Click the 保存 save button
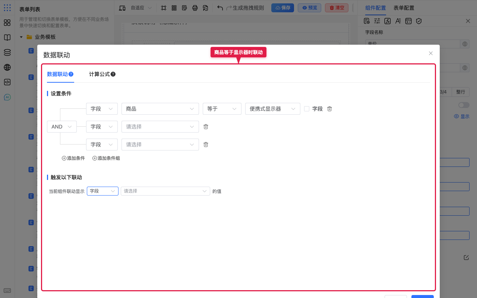Screen dimensions: 477x298 [282, 8]
